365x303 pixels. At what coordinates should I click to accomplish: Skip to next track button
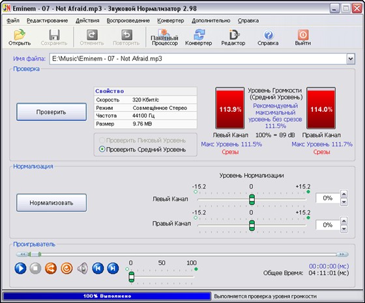pos(113,269)
